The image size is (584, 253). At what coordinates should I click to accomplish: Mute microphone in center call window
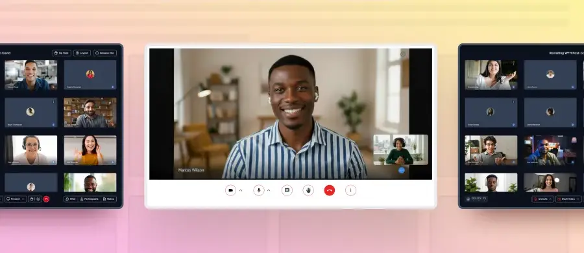pyautogui.click(x=259, y=190)
